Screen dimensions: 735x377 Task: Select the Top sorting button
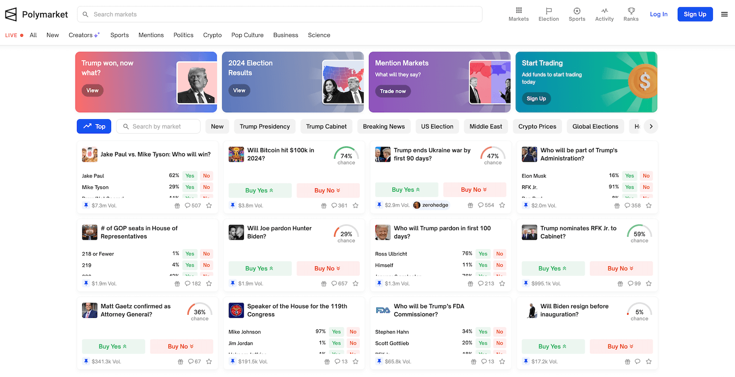(x=94, y=126)
